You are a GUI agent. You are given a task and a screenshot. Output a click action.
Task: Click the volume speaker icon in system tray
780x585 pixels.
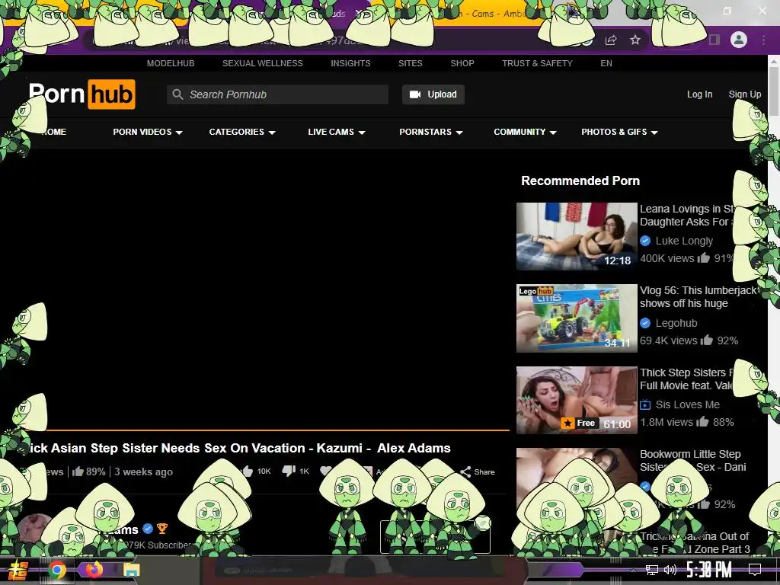pos(670,570)
